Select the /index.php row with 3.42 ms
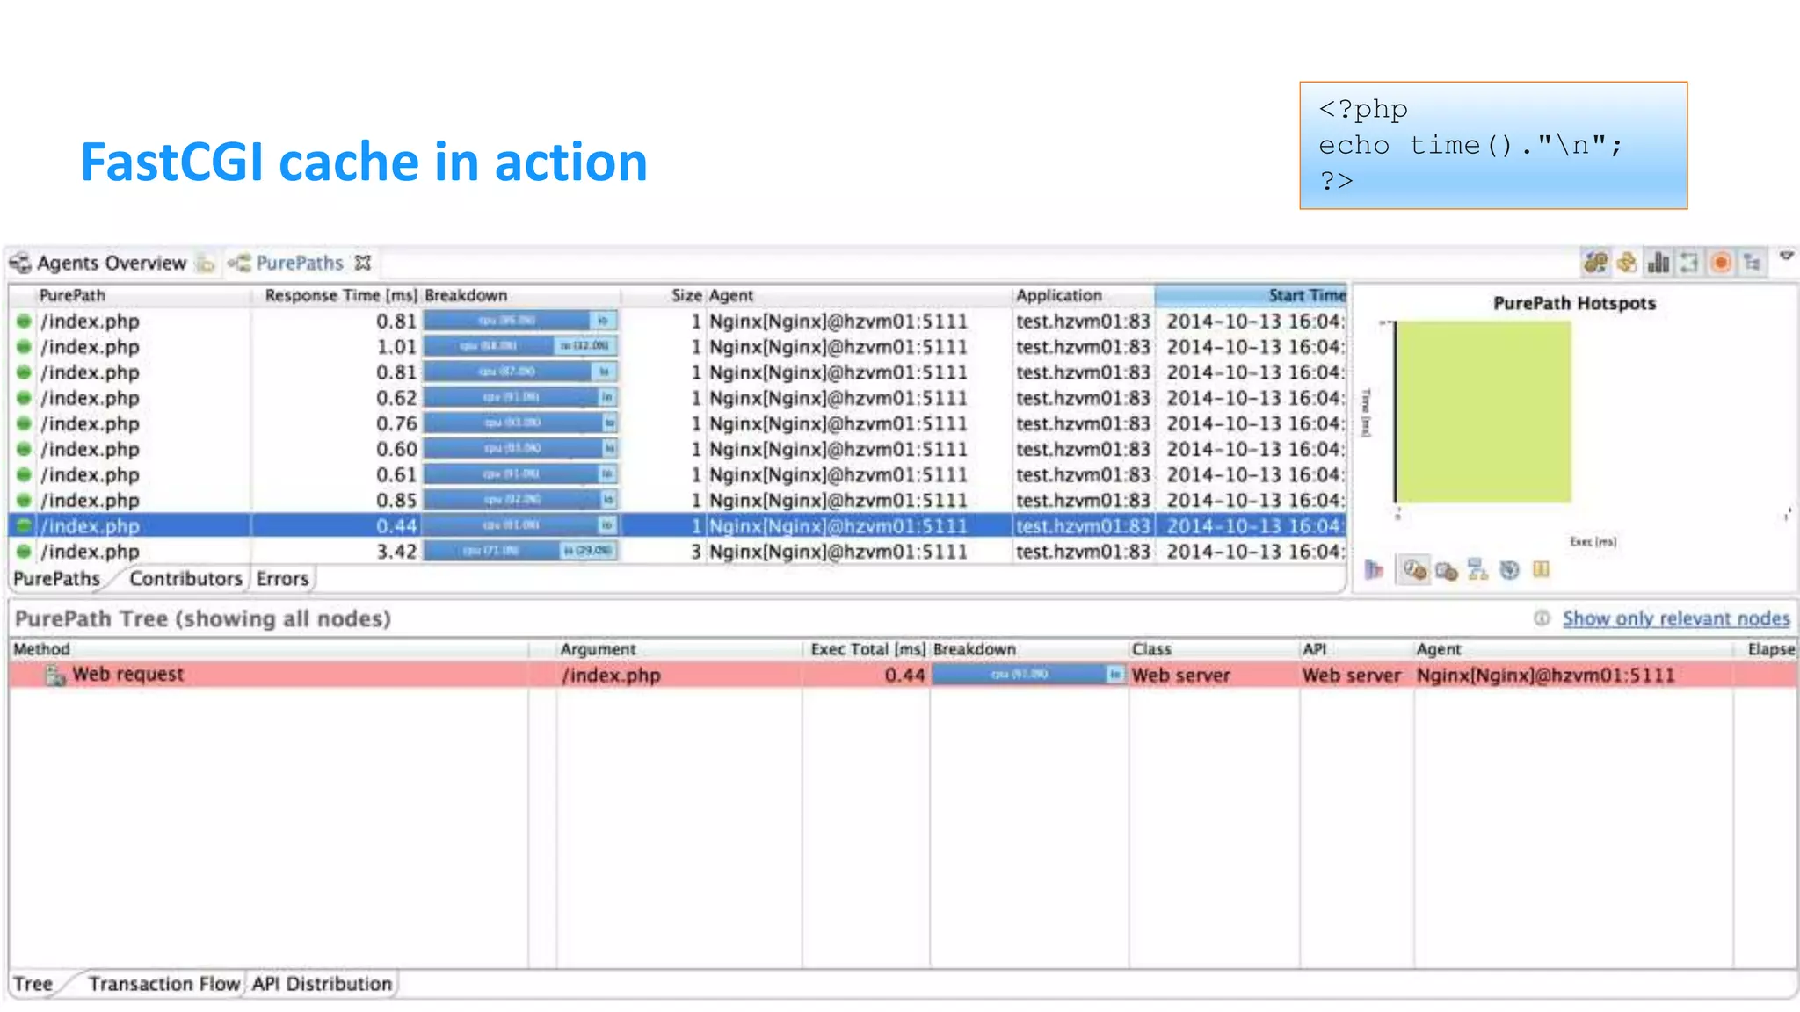1800x1012 pixels. 677,552
